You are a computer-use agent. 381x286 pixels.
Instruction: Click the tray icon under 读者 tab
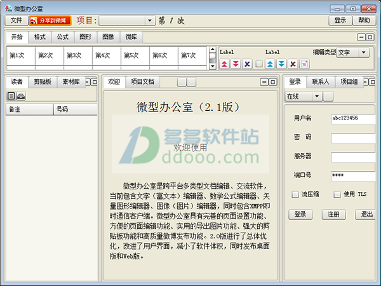coord(21,96)
